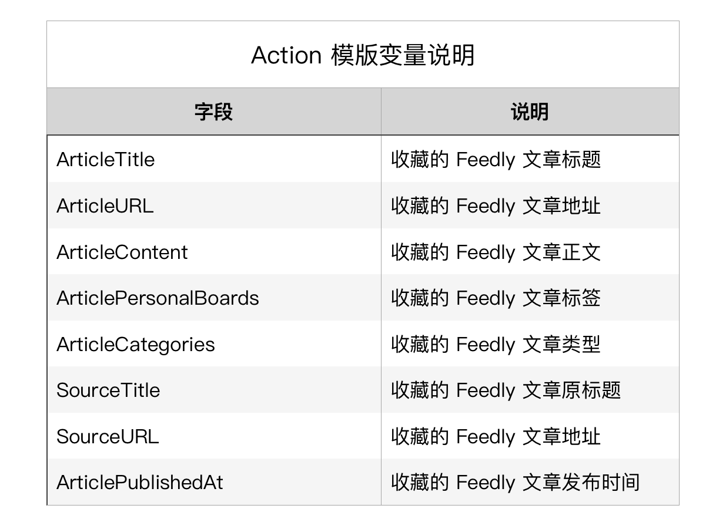Click the 收藏的 Feedly 文章正文 description
Screen dimensions: 716x529
click(496, 252)
